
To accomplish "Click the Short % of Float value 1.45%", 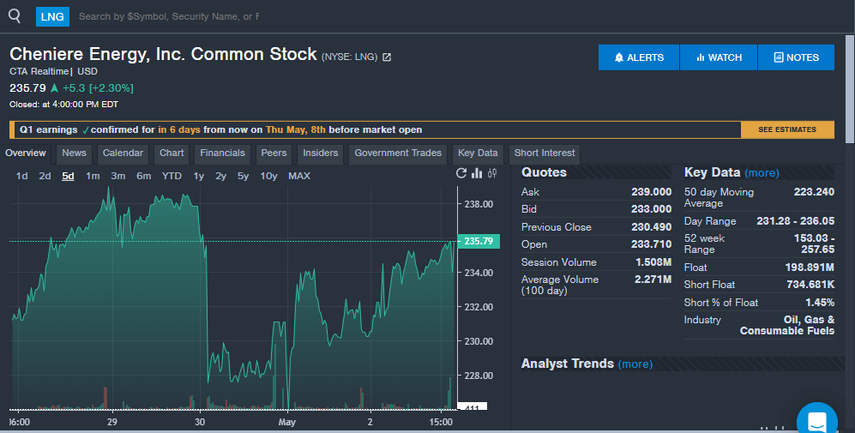I will 820,303.
